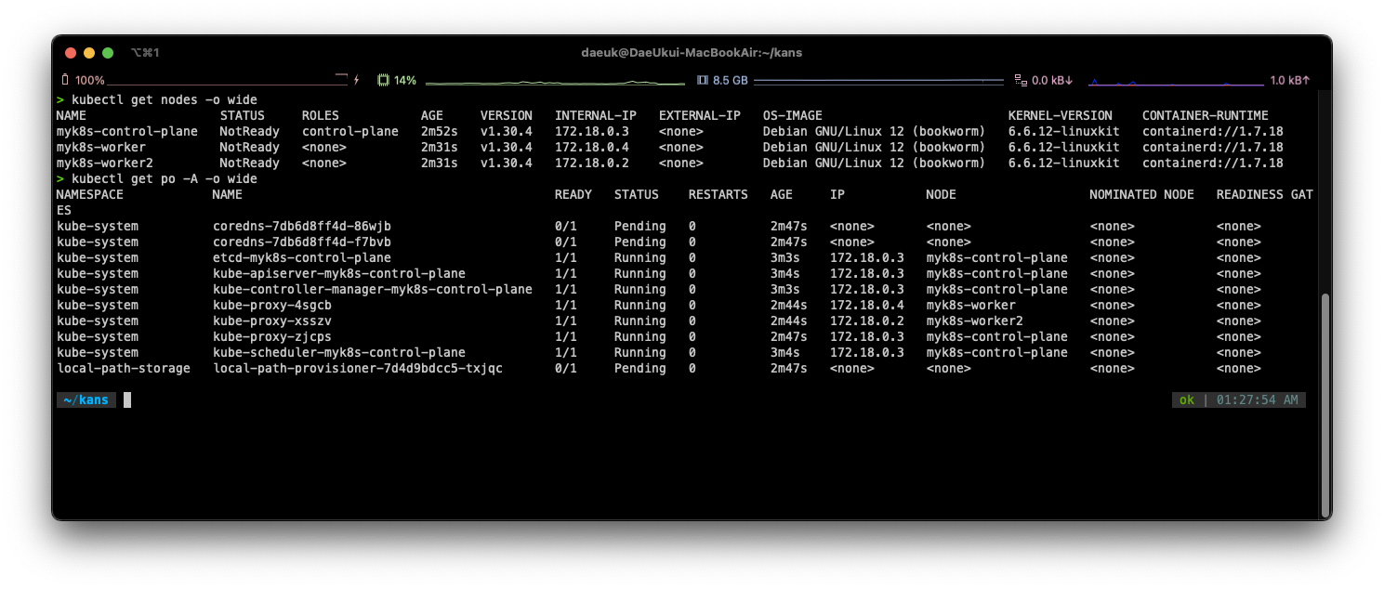
Task: Click the 'ok' status badge
Action: click(x=1186, y=400)
